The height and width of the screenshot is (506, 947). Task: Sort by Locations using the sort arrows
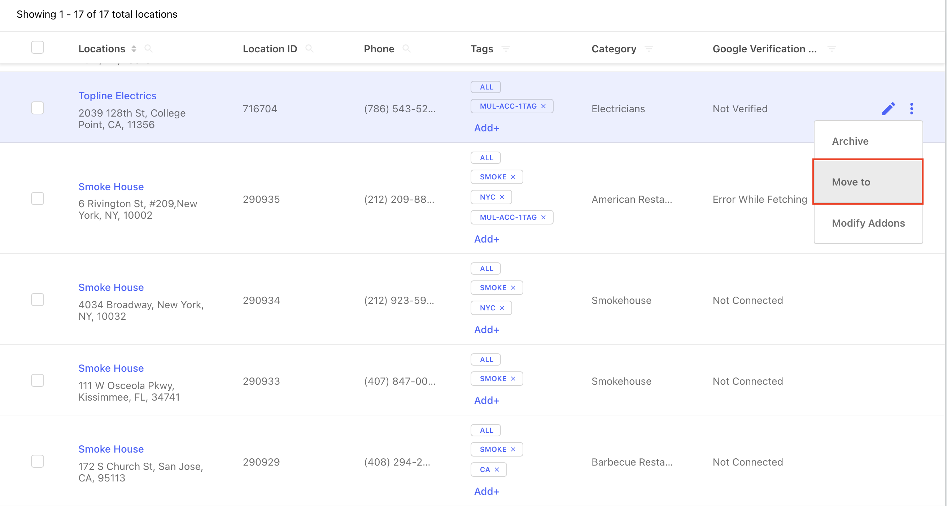[134, 48]
